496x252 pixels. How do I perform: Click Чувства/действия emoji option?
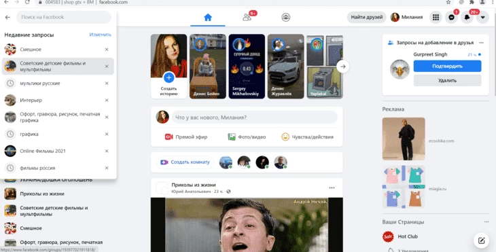(x=308, y=137)
